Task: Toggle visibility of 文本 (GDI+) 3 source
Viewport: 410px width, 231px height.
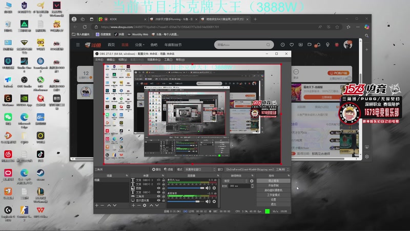Action: point(158,180)
